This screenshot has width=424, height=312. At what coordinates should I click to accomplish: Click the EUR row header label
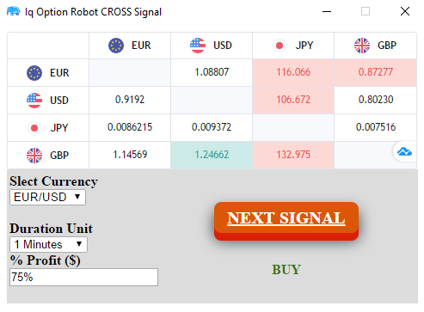point(59,73)
